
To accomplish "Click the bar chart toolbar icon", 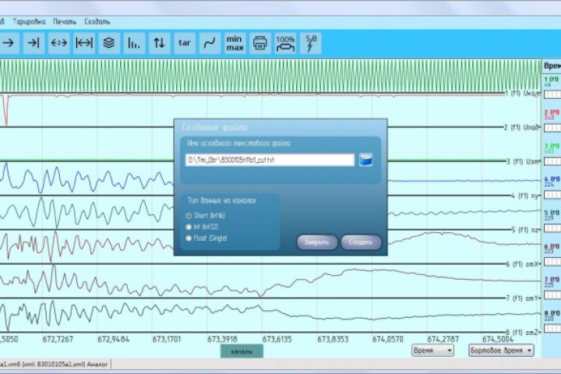I will pyautogui.click(x=134, y=43).
